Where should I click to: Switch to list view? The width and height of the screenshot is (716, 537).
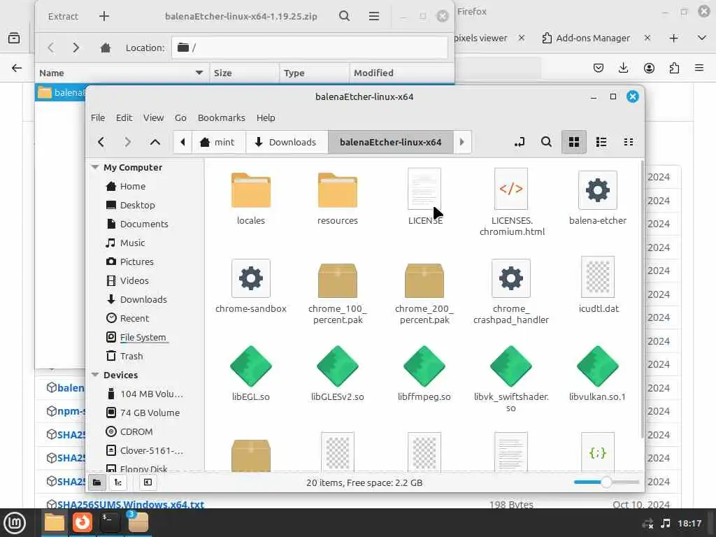click(601, 142)
